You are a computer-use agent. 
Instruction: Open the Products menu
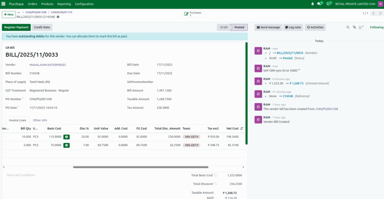(47, 4)
